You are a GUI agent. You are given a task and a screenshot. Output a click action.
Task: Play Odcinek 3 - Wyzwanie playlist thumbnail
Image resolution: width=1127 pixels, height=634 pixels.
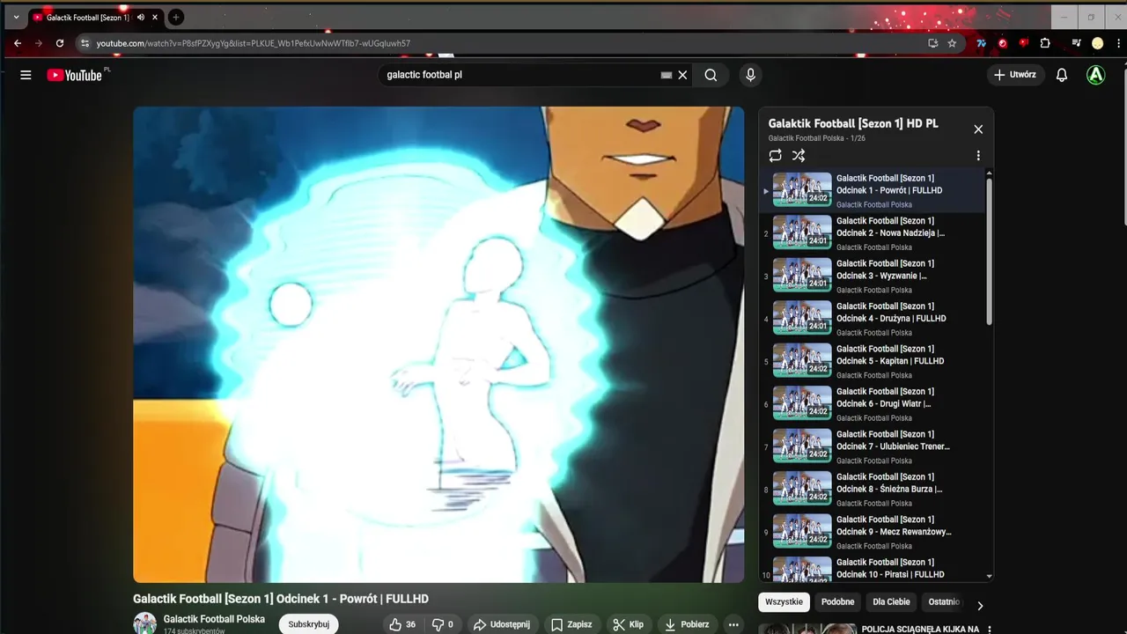(x=802, y=276)
